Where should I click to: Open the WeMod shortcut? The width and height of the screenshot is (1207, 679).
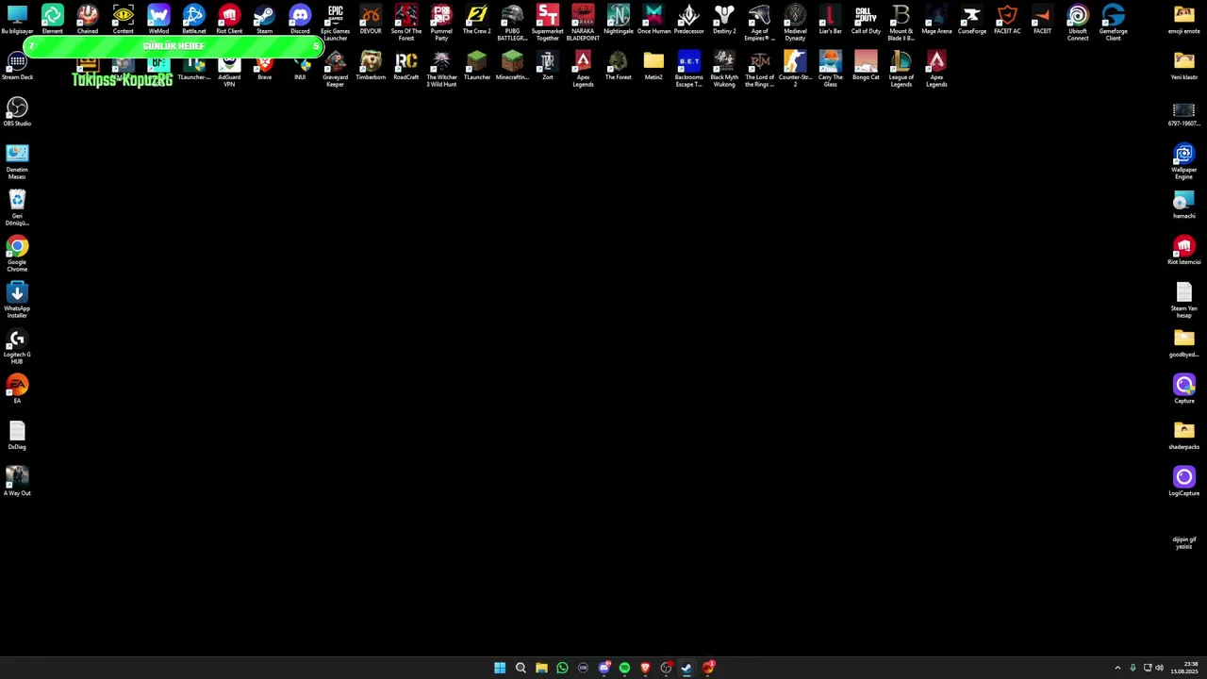coord(158,20)
